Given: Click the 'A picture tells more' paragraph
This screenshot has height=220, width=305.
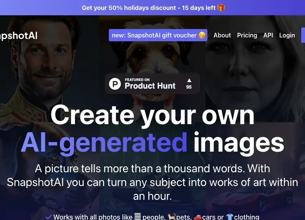Looking at the screenshot, I should (x=152, y=182).
